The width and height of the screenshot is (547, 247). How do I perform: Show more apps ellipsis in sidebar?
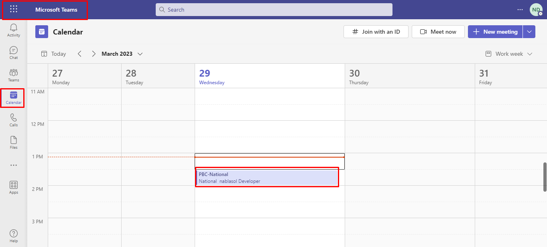(14, 165)
